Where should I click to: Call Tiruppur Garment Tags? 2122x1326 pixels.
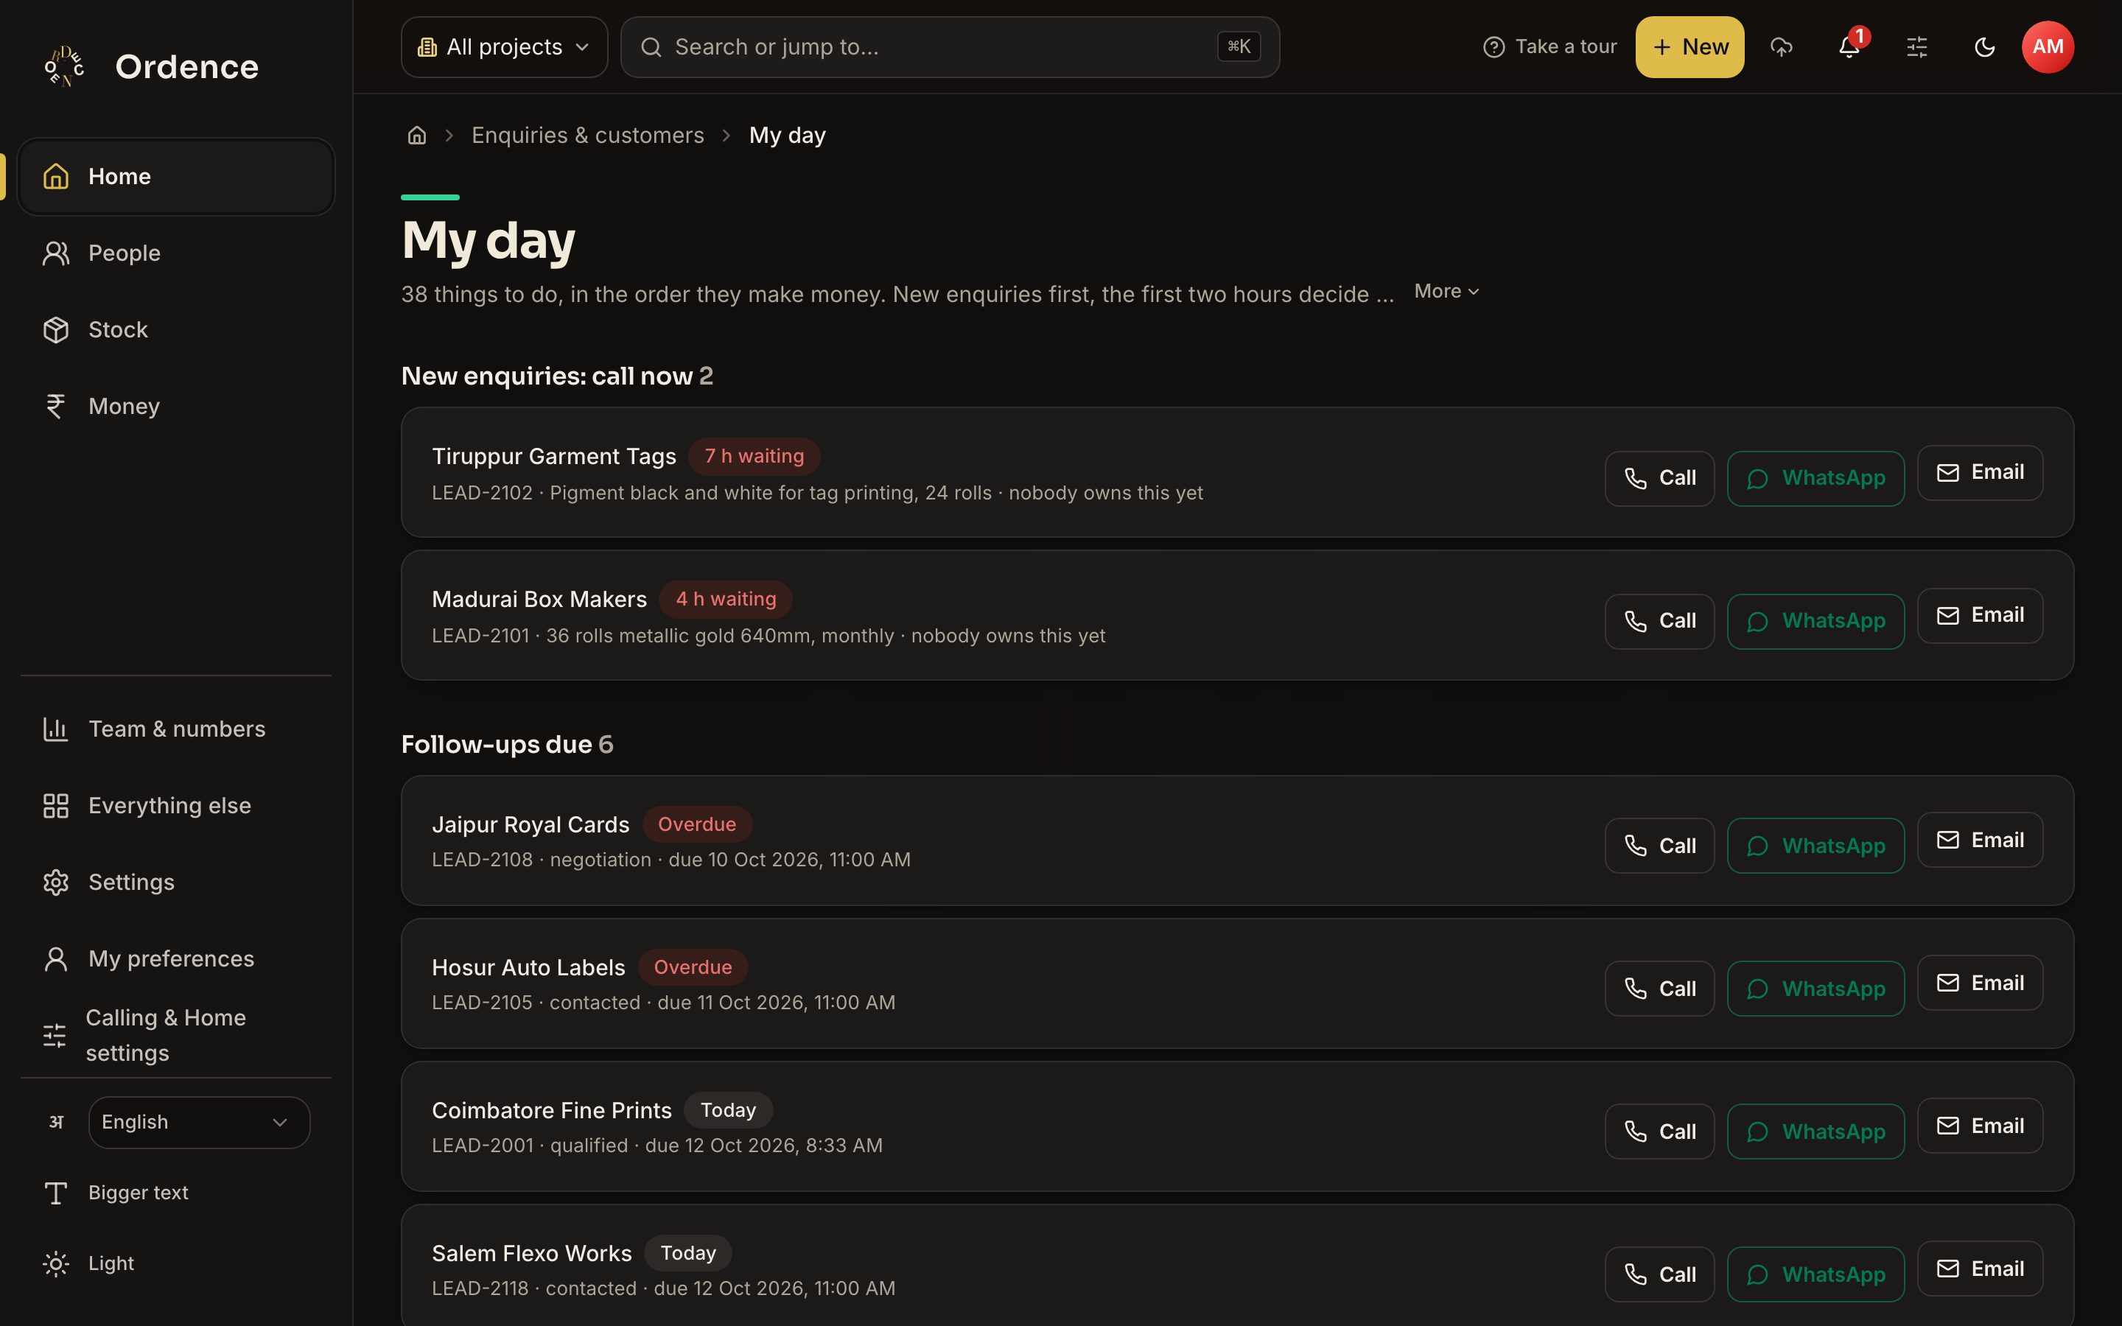[x=1659, y=478]
